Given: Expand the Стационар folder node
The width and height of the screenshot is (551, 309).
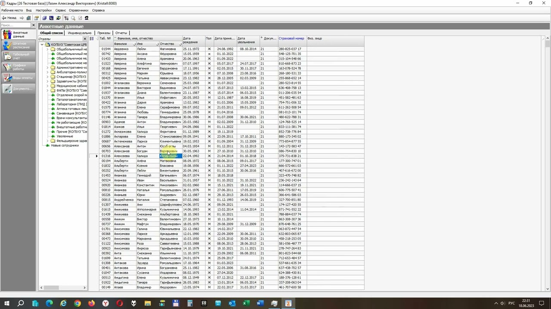Looking at the screenshot, I should tap(48, 77).
